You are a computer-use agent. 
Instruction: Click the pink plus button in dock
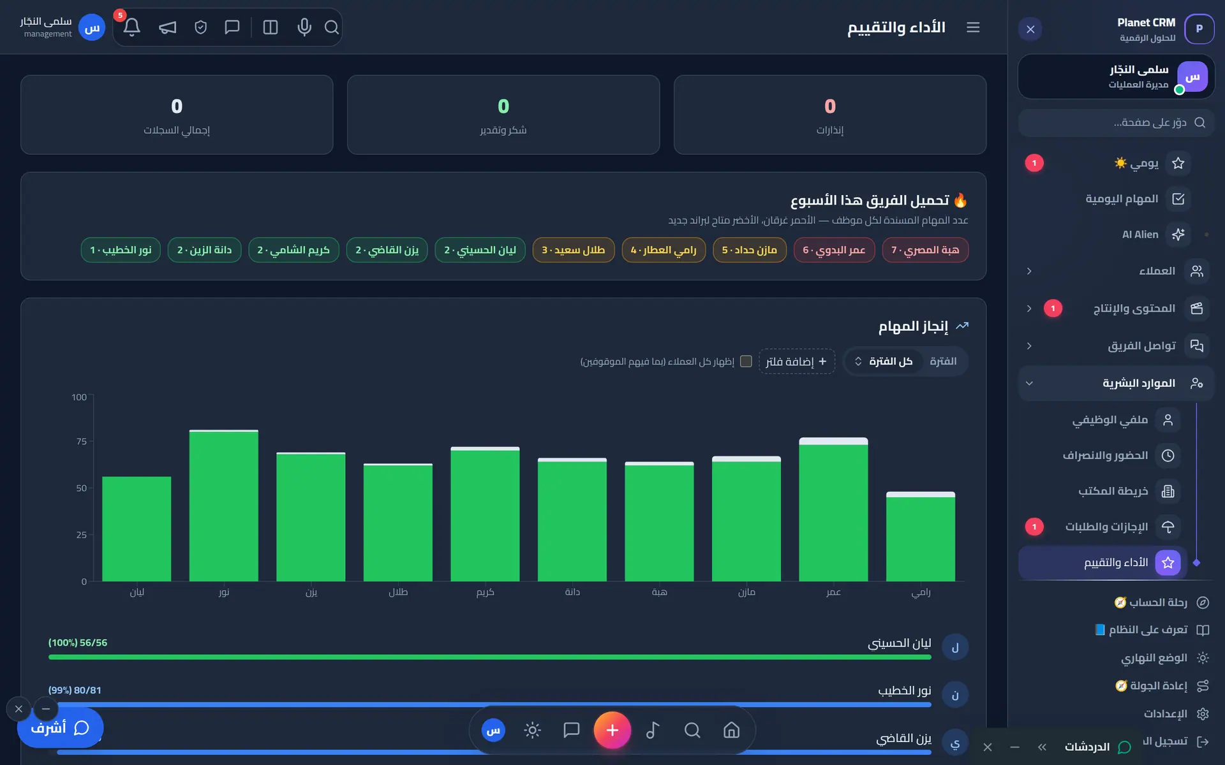pyautogui.click(x=612, y=730)
